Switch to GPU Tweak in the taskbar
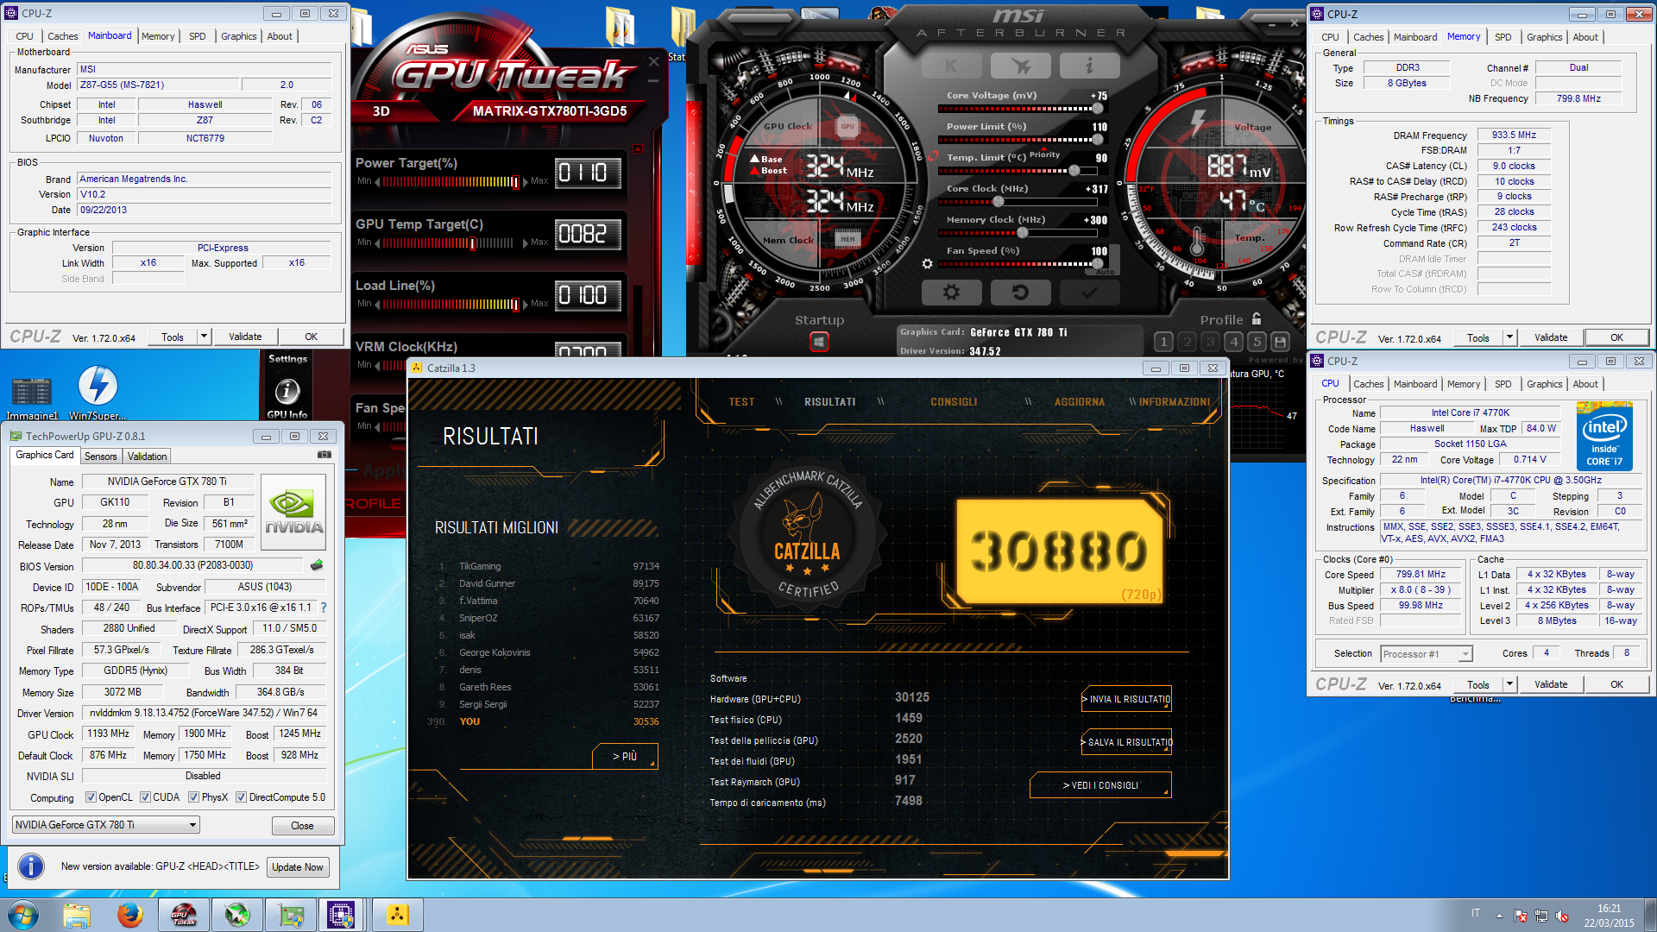This screenshot has height=932, width=1657. coord(184,915)
